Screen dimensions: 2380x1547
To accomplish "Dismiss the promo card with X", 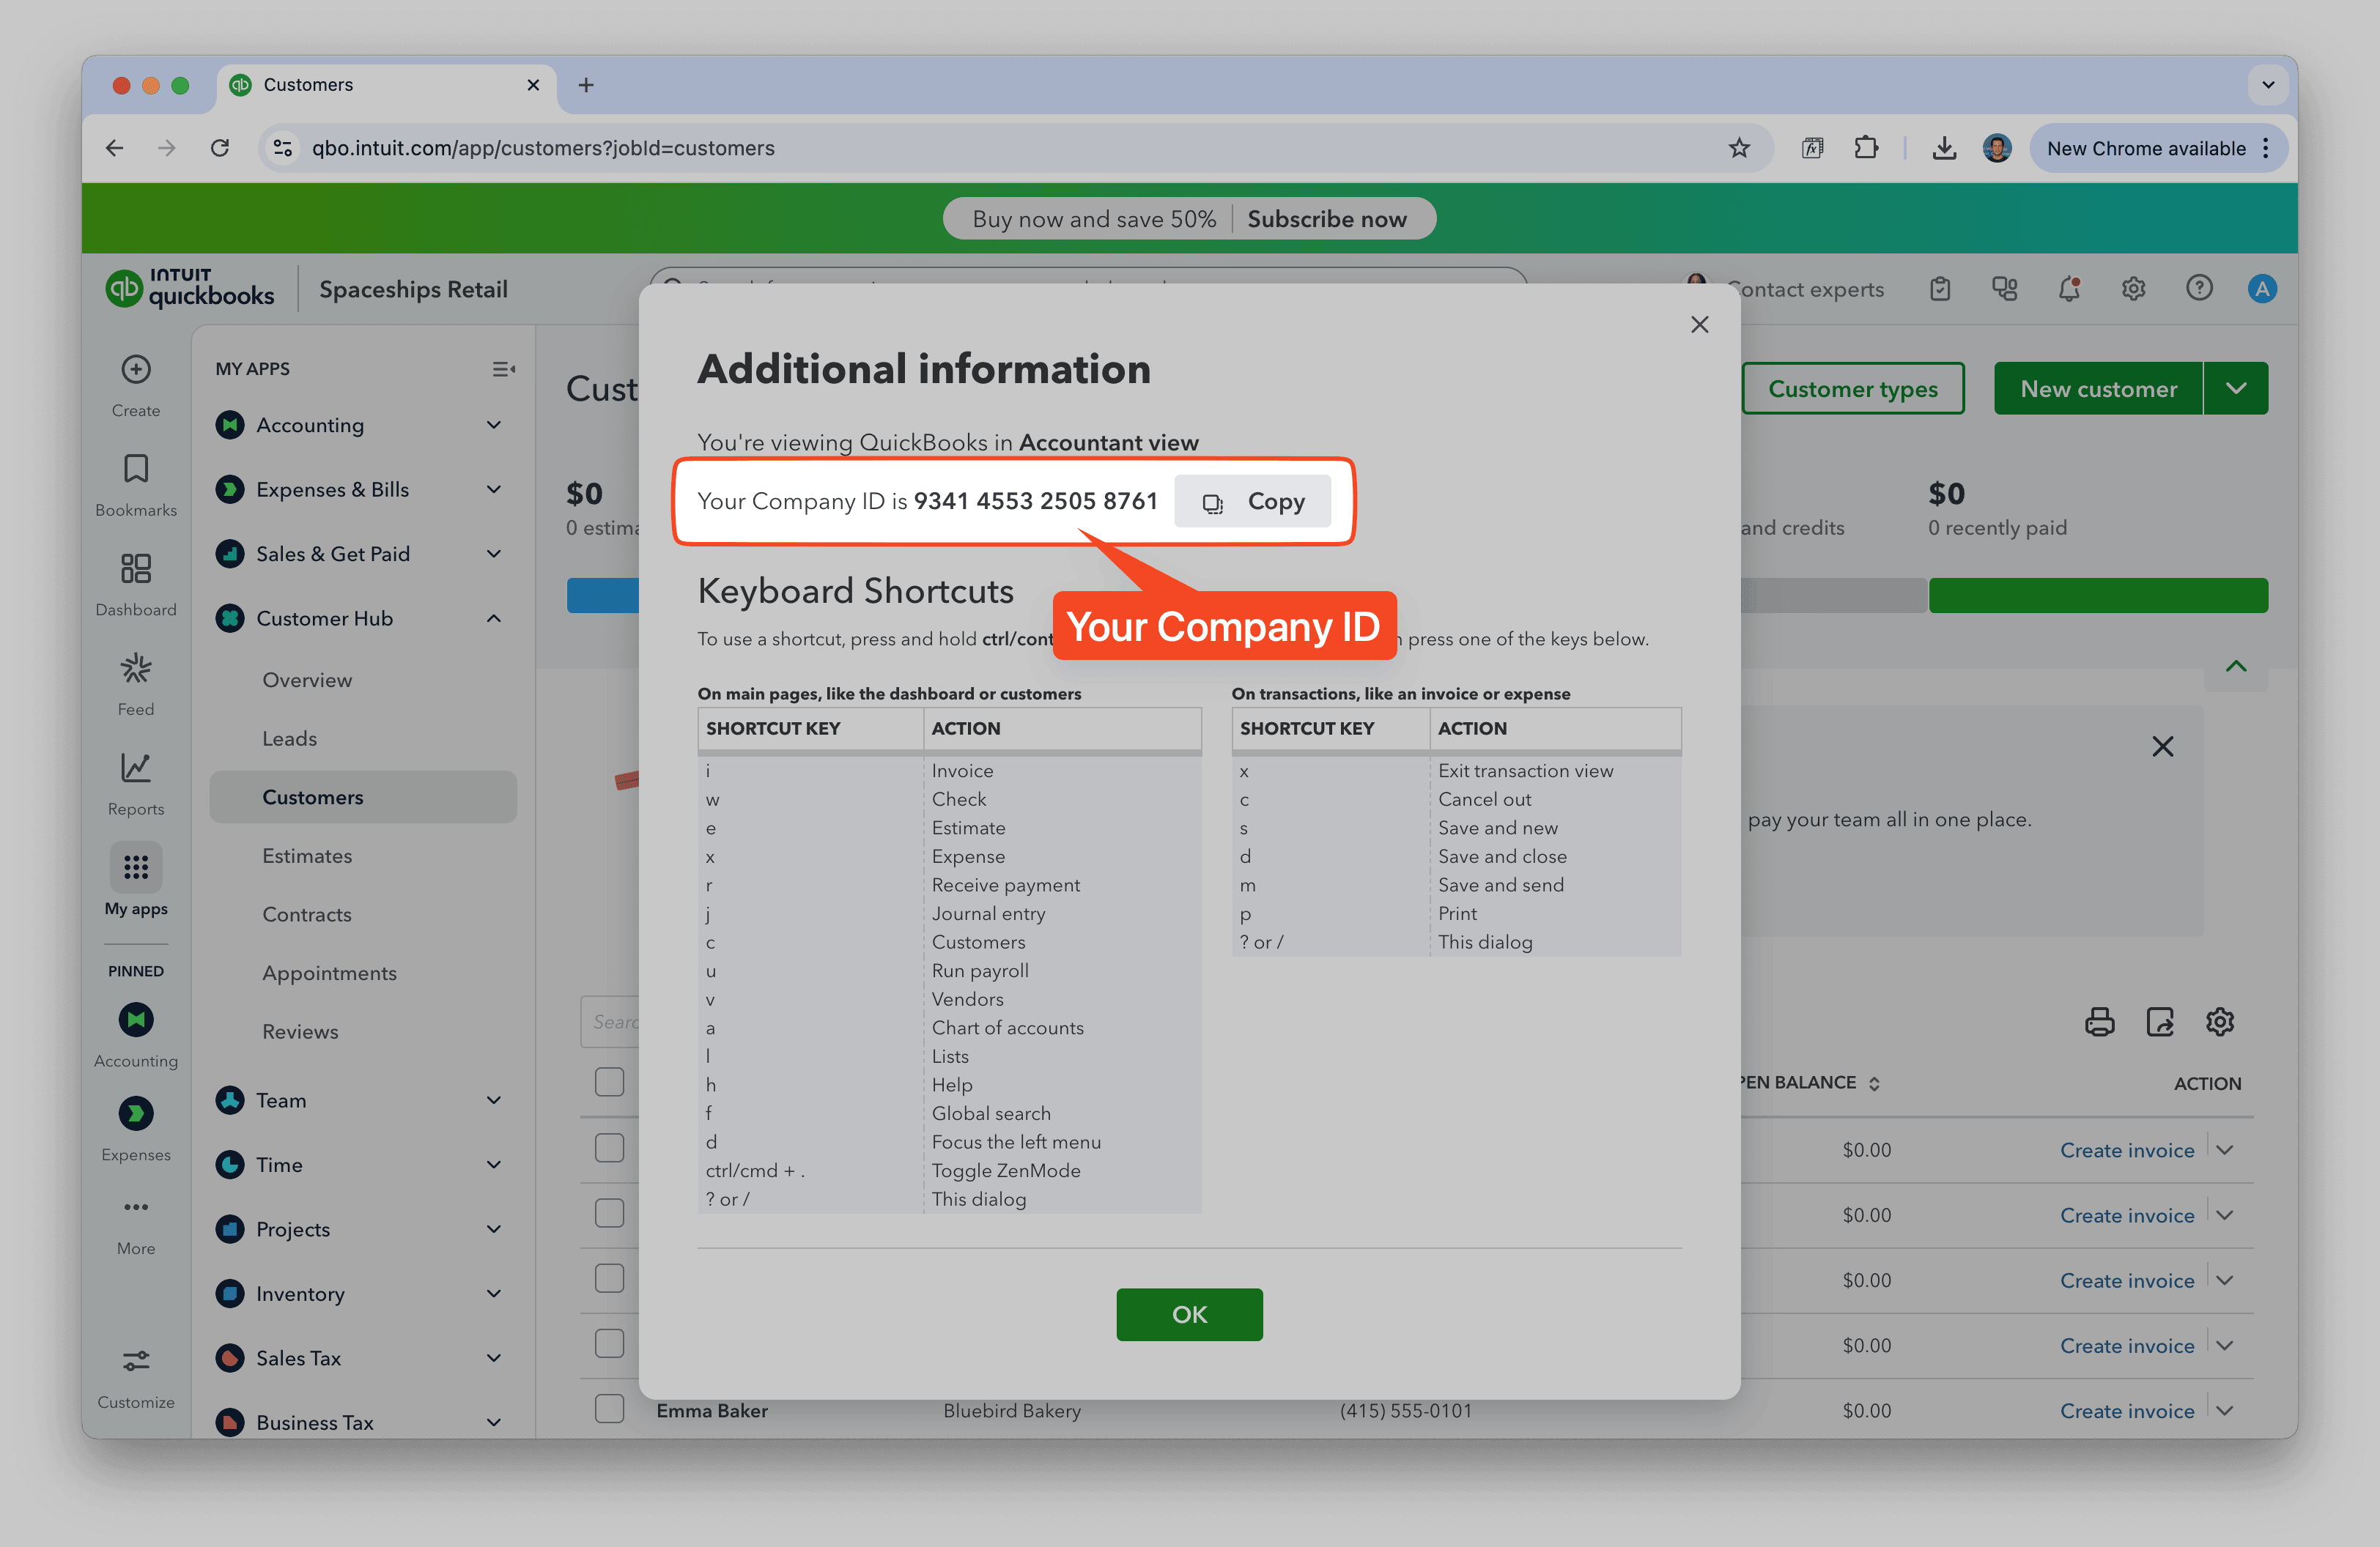I will [x=2163, y=746].
